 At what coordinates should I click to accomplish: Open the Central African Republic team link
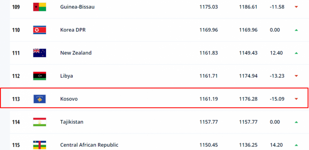(x=89, y=145)
